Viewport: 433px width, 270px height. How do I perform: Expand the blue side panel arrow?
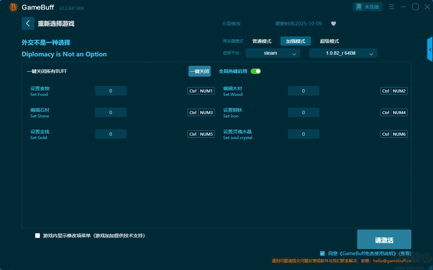[x=430, y=50]
